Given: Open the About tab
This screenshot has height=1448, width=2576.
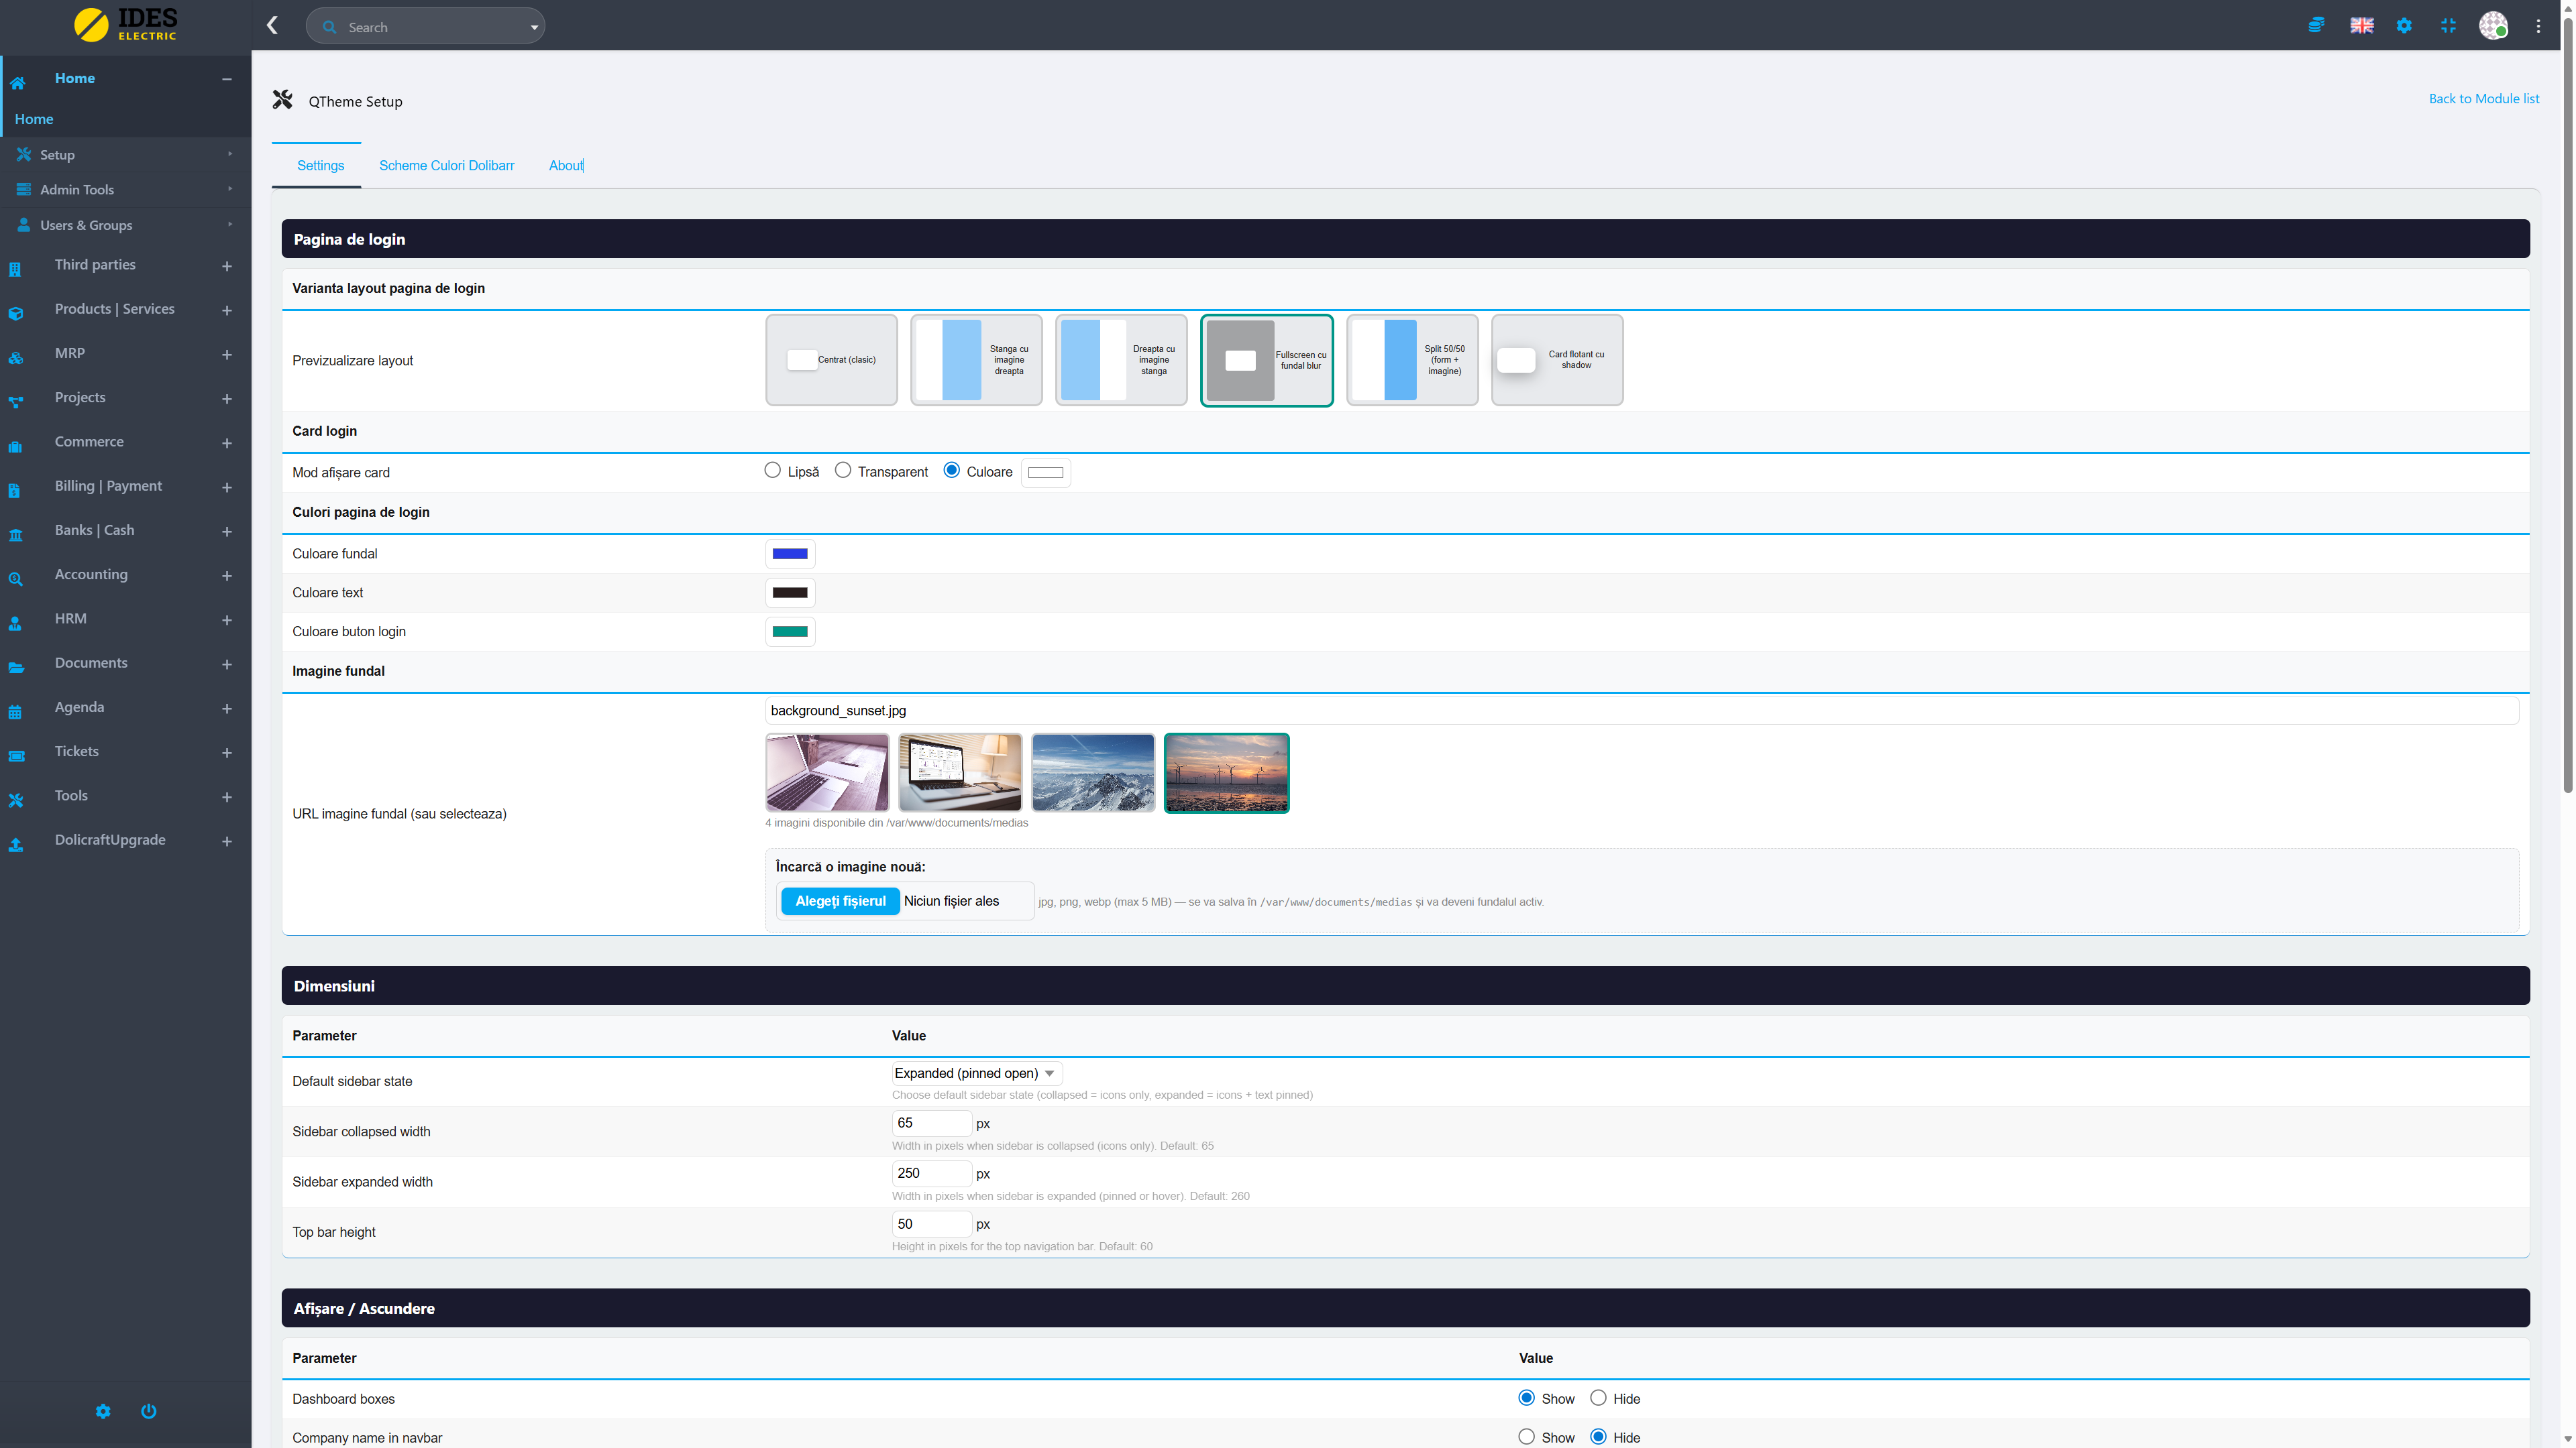Looking at the screenshot, I should point(565,166).
